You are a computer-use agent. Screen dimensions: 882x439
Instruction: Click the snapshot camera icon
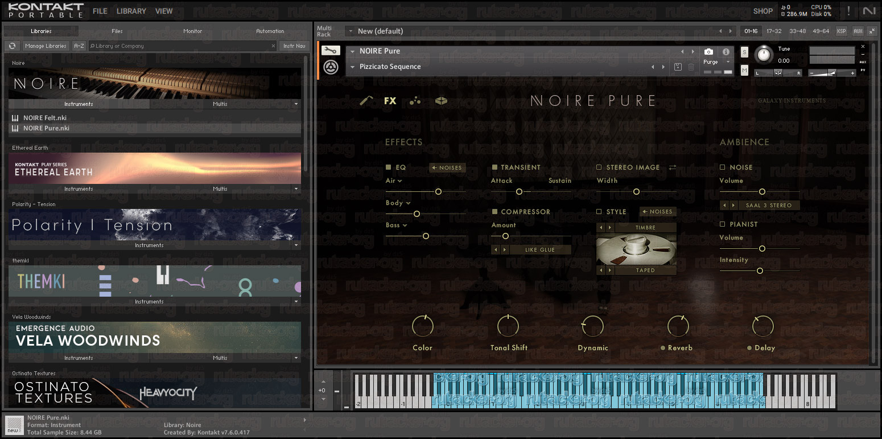[x=708, y=52]
